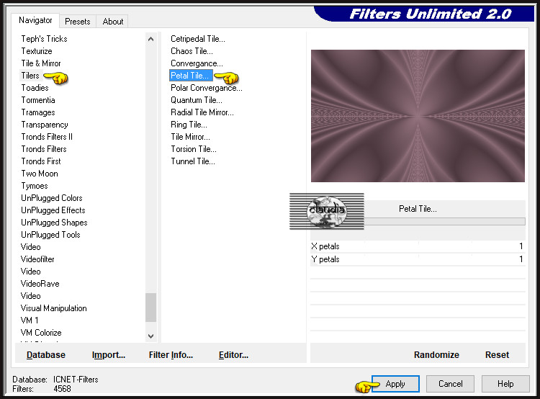
Task: Select UnPlugged Colors category
Action: (x=52, y=198)
